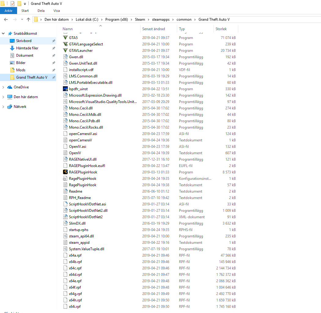Navigate to steamapps in breadcrumb

pos(161,20)
